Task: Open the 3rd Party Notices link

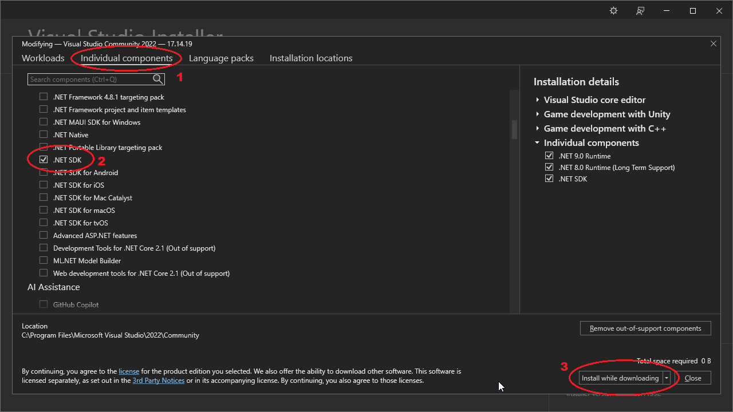Action: coord(159,381)
